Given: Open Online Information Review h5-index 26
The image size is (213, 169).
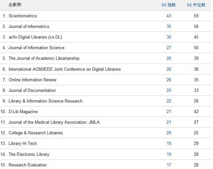Looking at the screenshot, I should 169,80.
